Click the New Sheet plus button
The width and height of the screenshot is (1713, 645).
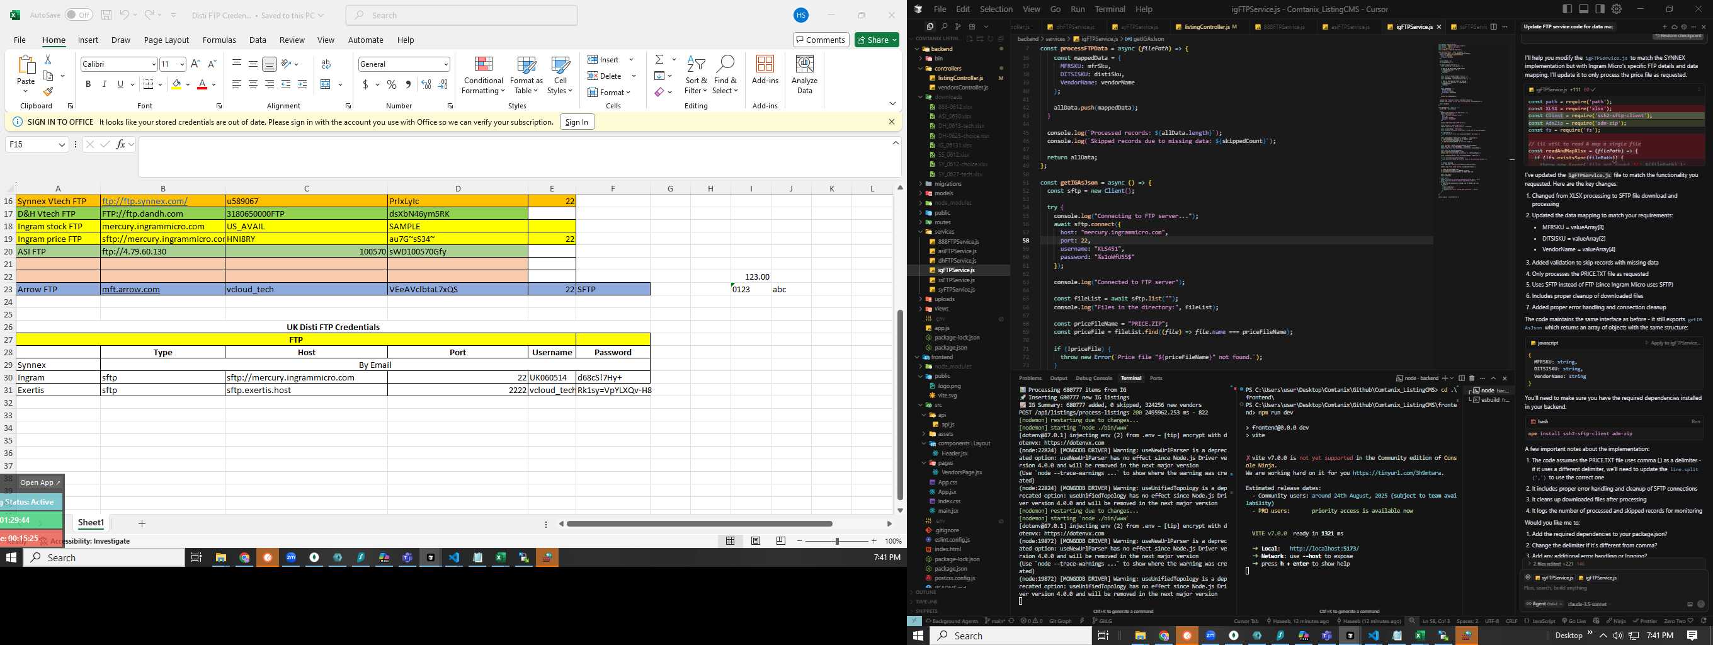tap(141, 524)
